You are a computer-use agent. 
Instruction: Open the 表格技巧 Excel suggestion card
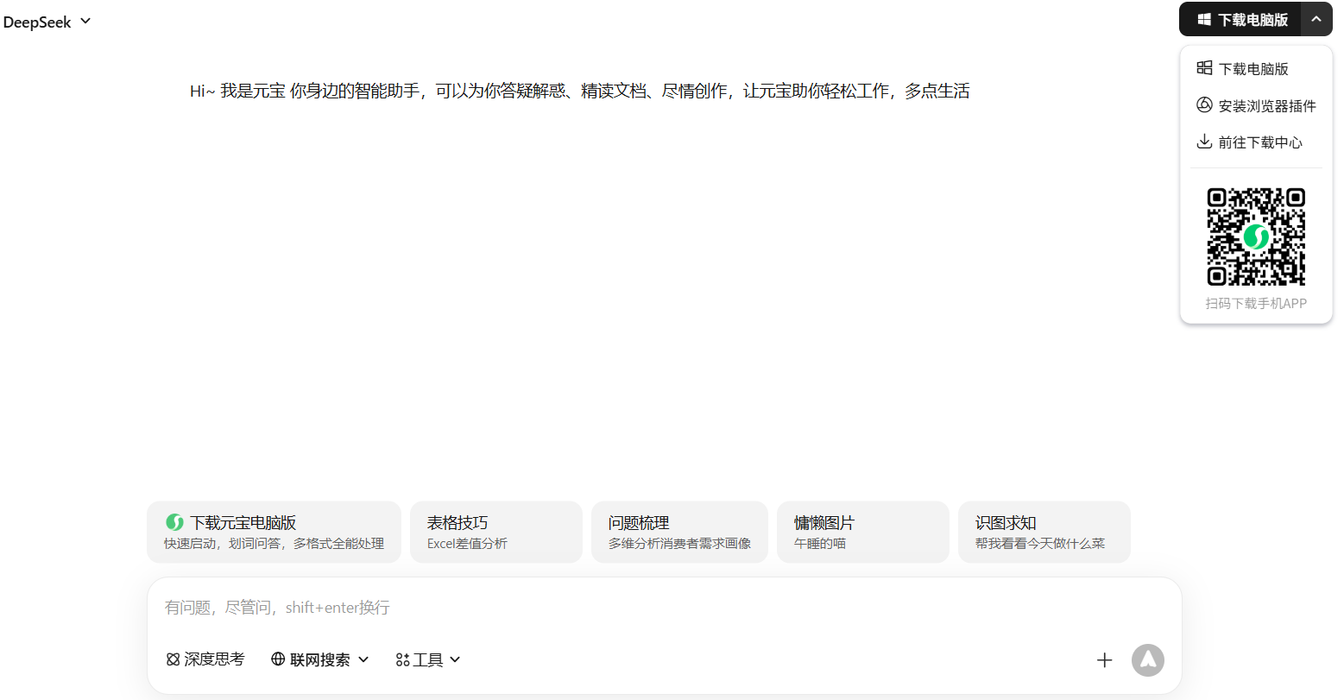[x=495, y=531]
